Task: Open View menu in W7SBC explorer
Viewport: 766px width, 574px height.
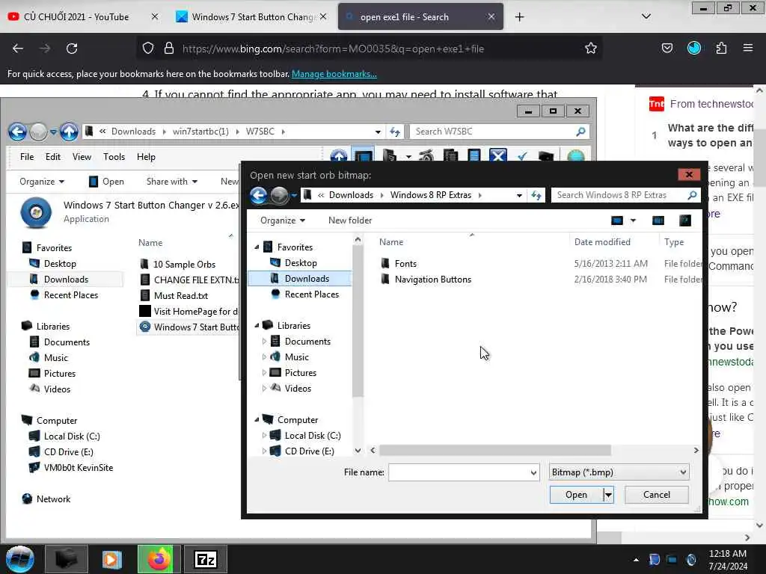Action: pyautogui.click(x=82, y=157)
